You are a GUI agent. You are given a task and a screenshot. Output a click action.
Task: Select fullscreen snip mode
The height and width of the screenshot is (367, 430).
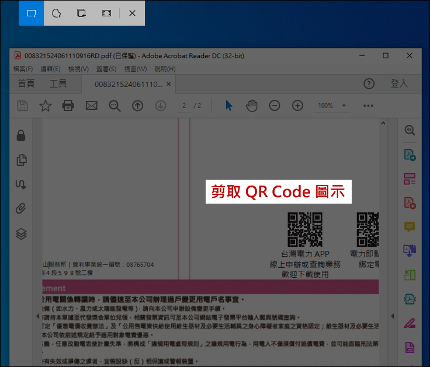[107, 13]
